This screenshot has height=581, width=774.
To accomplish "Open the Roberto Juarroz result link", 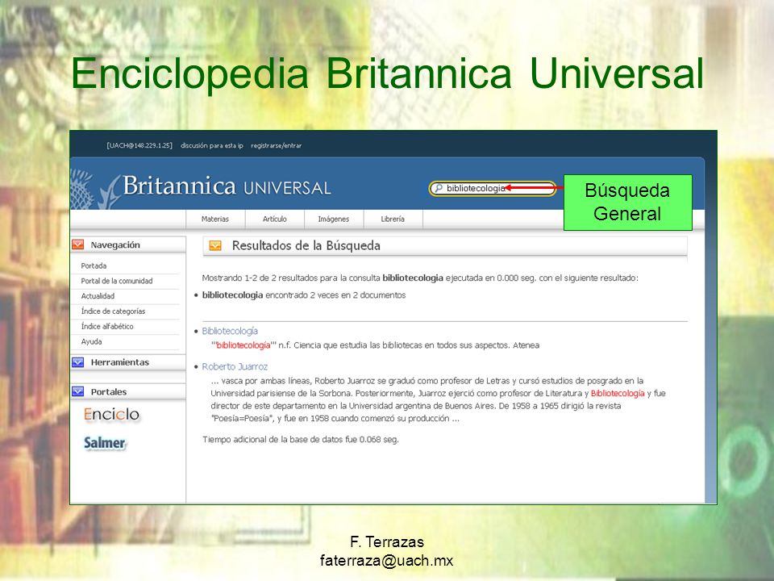I will click(x=235, y=366).
